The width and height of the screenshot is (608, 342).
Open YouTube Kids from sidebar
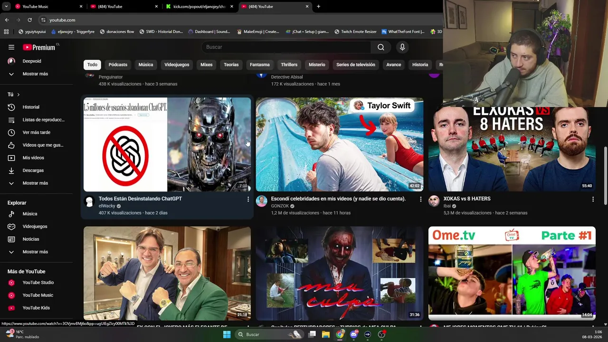(37, 308)
